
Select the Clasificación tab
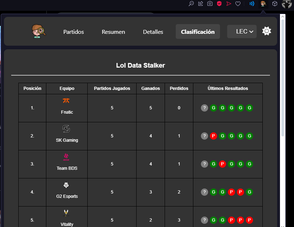pos(198,32)
